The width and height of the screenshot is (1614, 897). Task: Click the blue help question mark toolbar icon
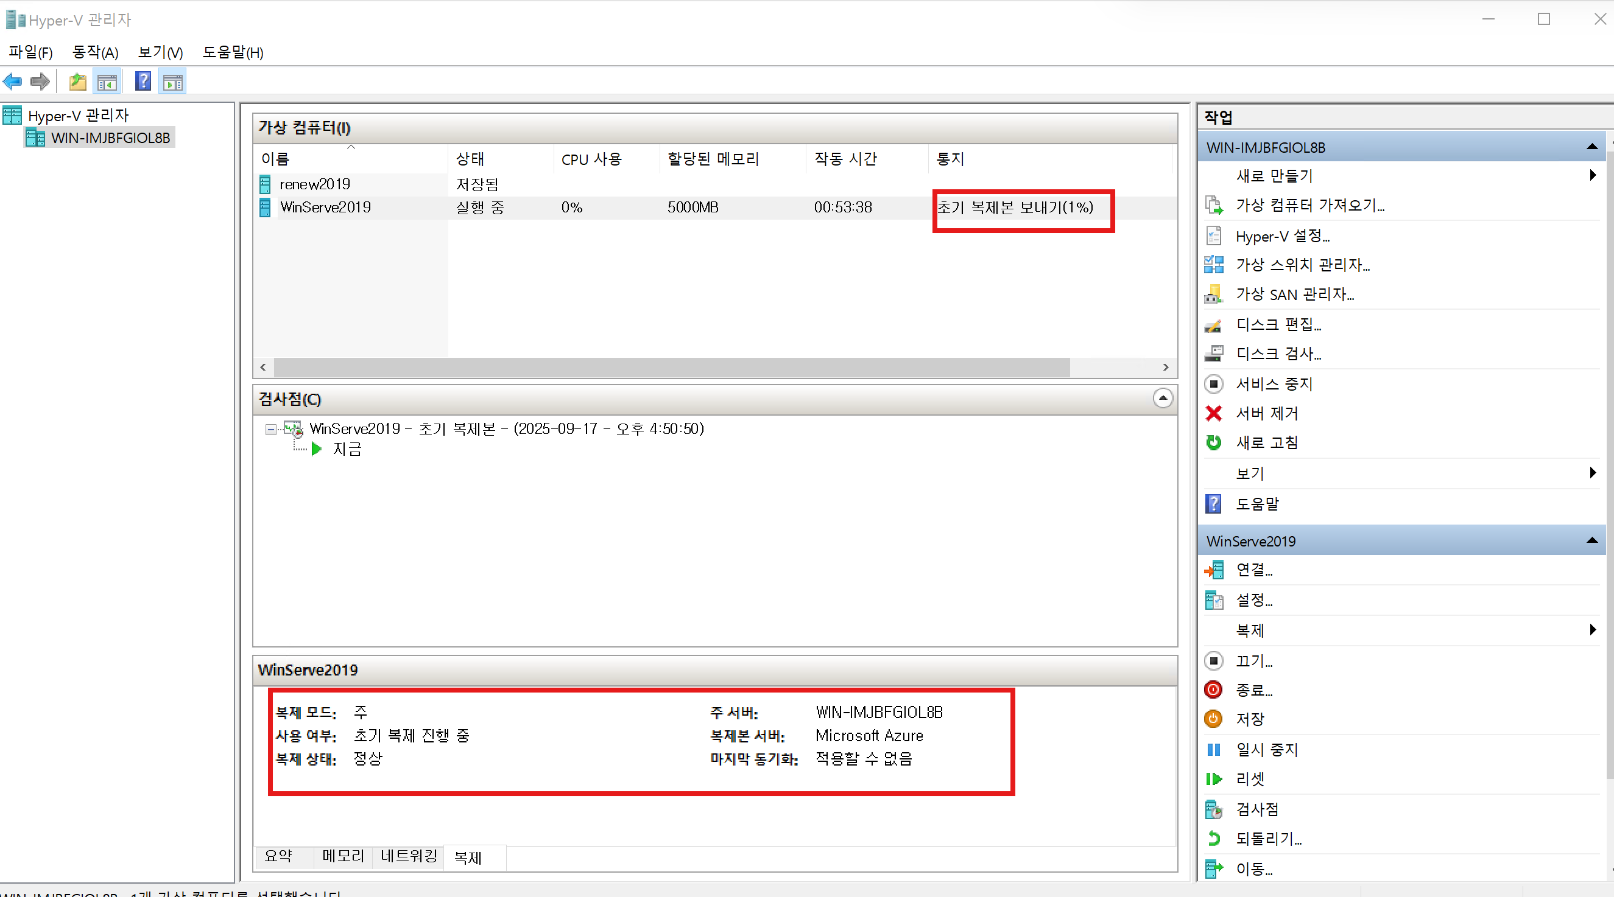point(143,82)
